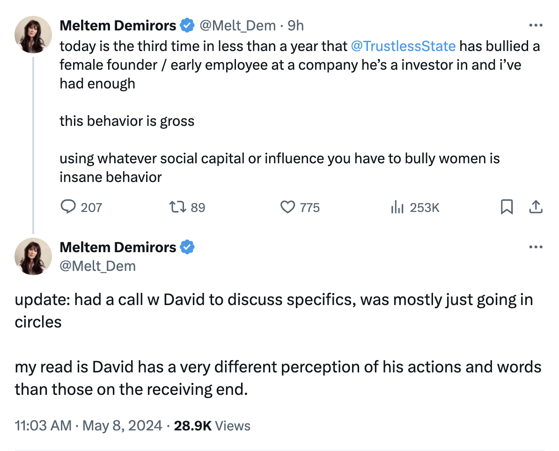Click the verified badge on the update tweet
Image resolution: width=559 pixels, height=451 pixels.
coord(187,247)
